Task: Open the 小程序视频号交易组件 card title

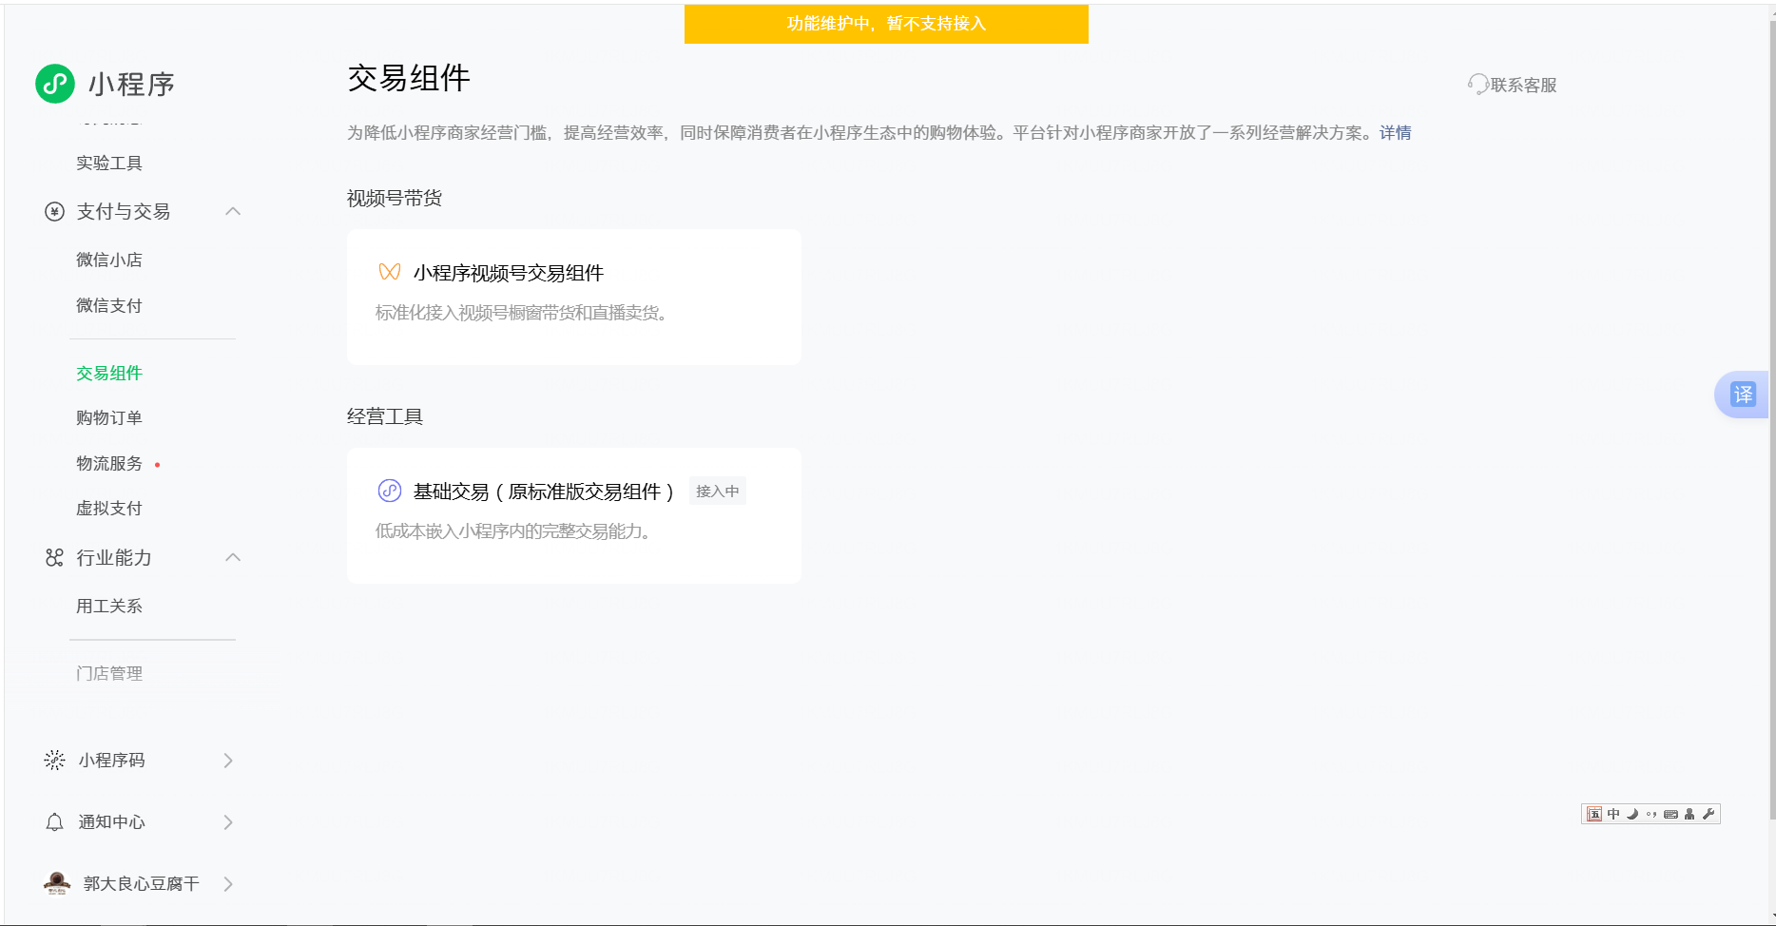Action: (509, 273)
